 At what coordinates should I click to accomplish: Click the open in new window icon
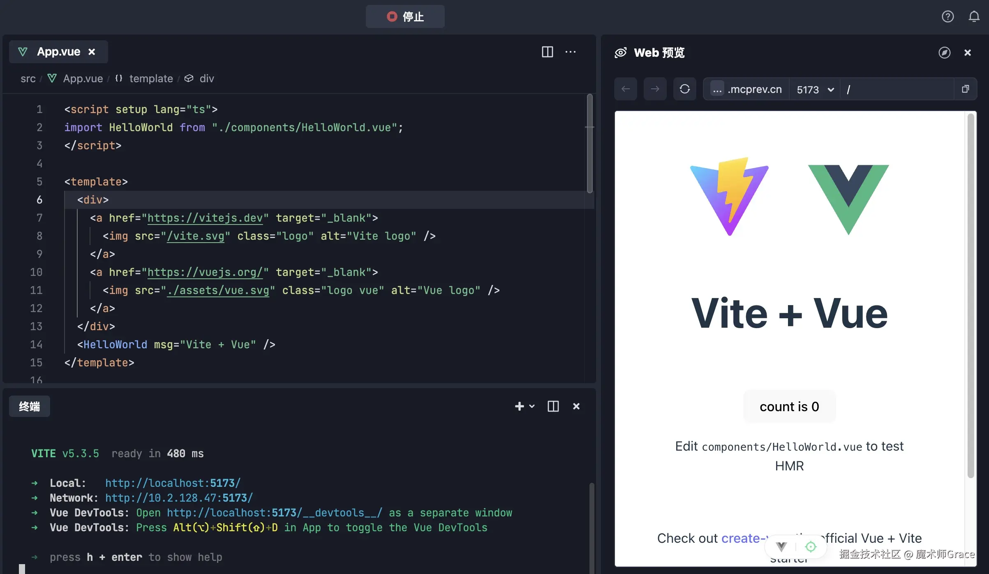point(965,89)
